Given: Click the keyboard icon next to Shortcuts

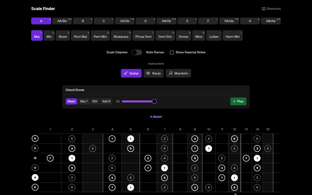Looking at the screenshot, I should pyautogui.click(x=264, y=9).
